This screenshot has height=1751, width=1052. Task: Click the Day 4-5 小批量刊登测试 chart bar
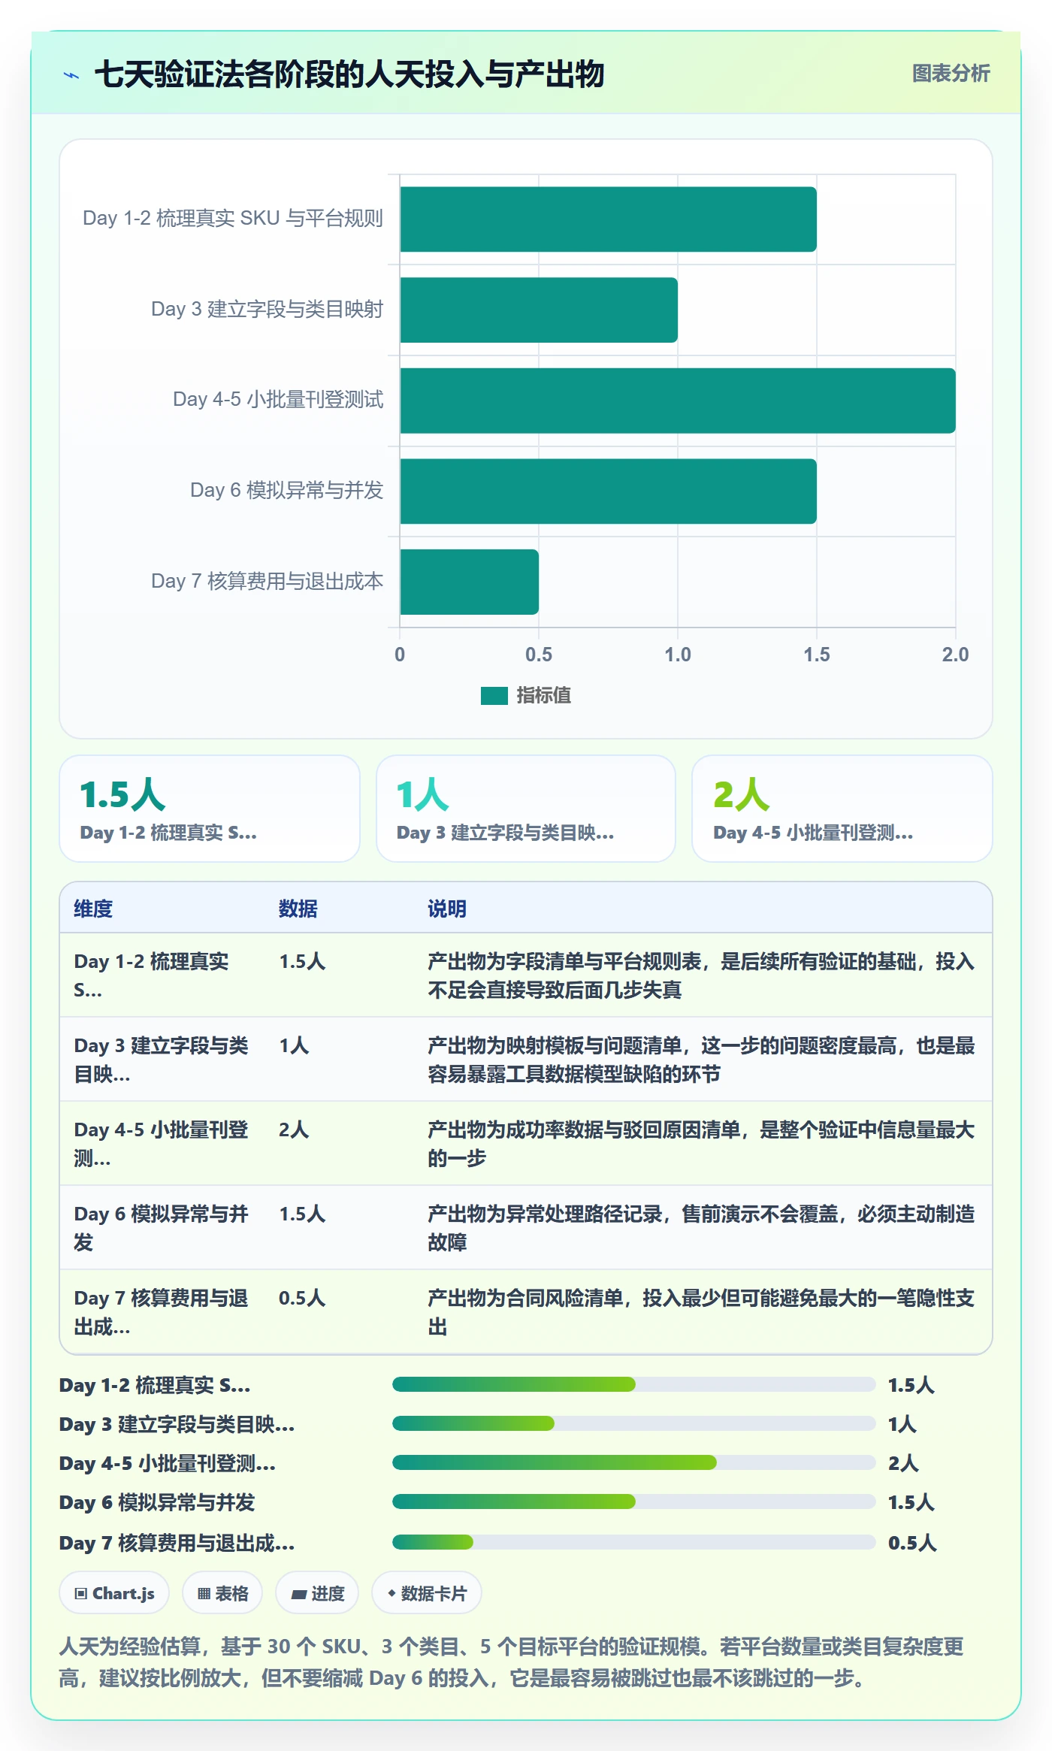[x=678, y=401]
